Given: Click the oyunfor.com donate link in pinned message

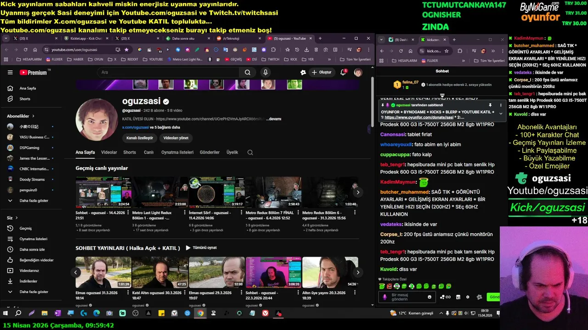Looking at the screenshot, I should coord(419,117).
